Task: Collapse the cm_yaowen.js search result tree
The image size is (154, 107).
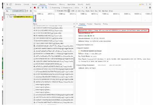Action: pyautogui.click(x=6, y=14)
